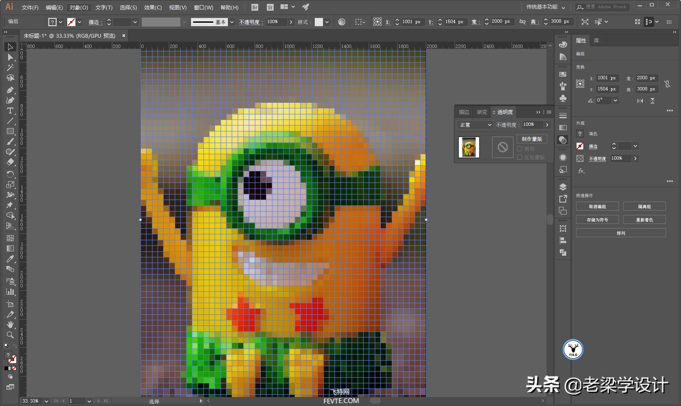Pick the Type tool in the toolbar
681x406 pixels.
(10, 110)
